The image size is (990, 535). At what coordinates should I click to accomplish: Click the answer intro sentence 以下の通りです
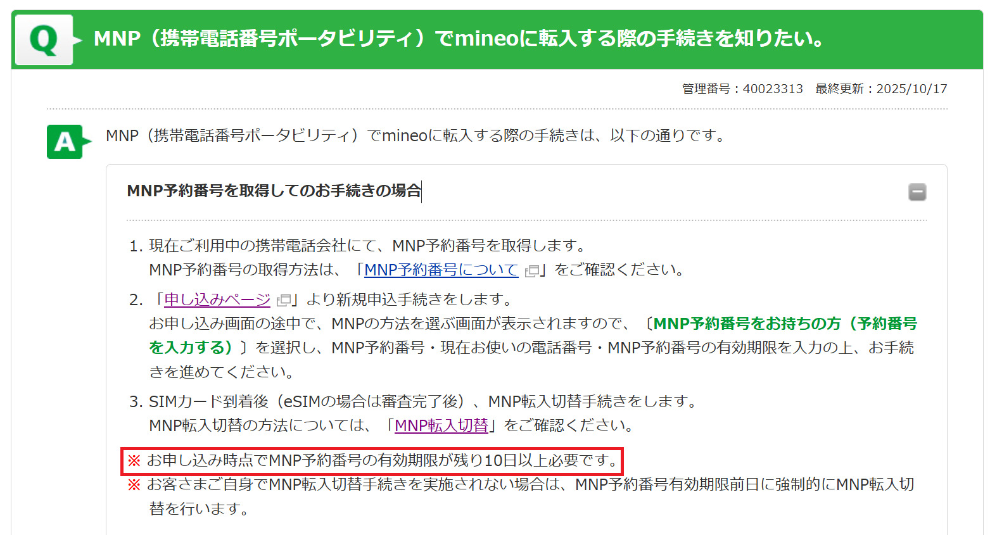(x=416, y=135)
